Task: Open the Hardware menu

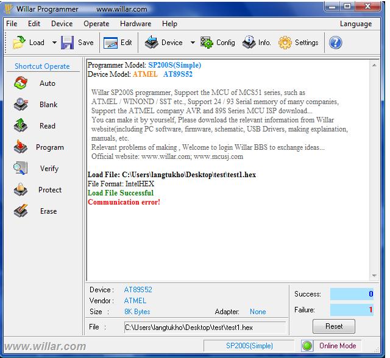Action: 135,24
